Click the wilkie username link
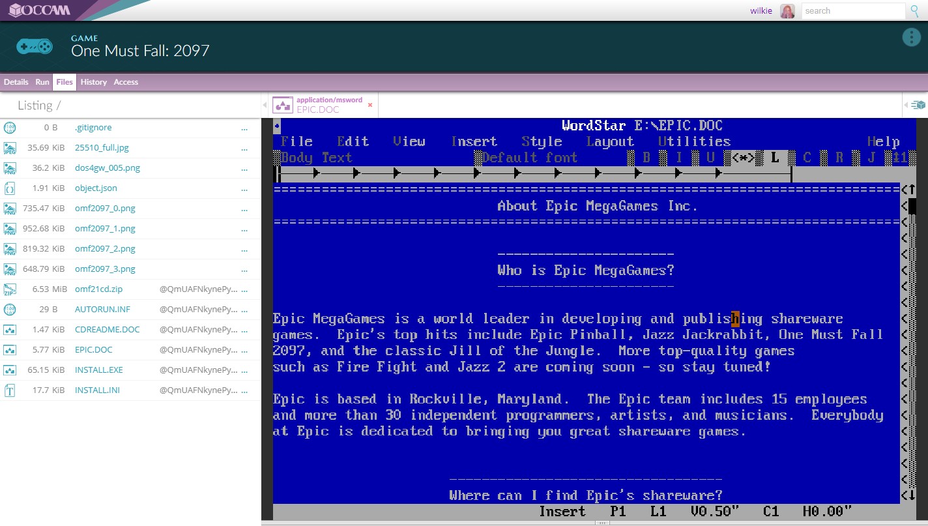Viewport: 928px width, 526px height. click(761, 11)
